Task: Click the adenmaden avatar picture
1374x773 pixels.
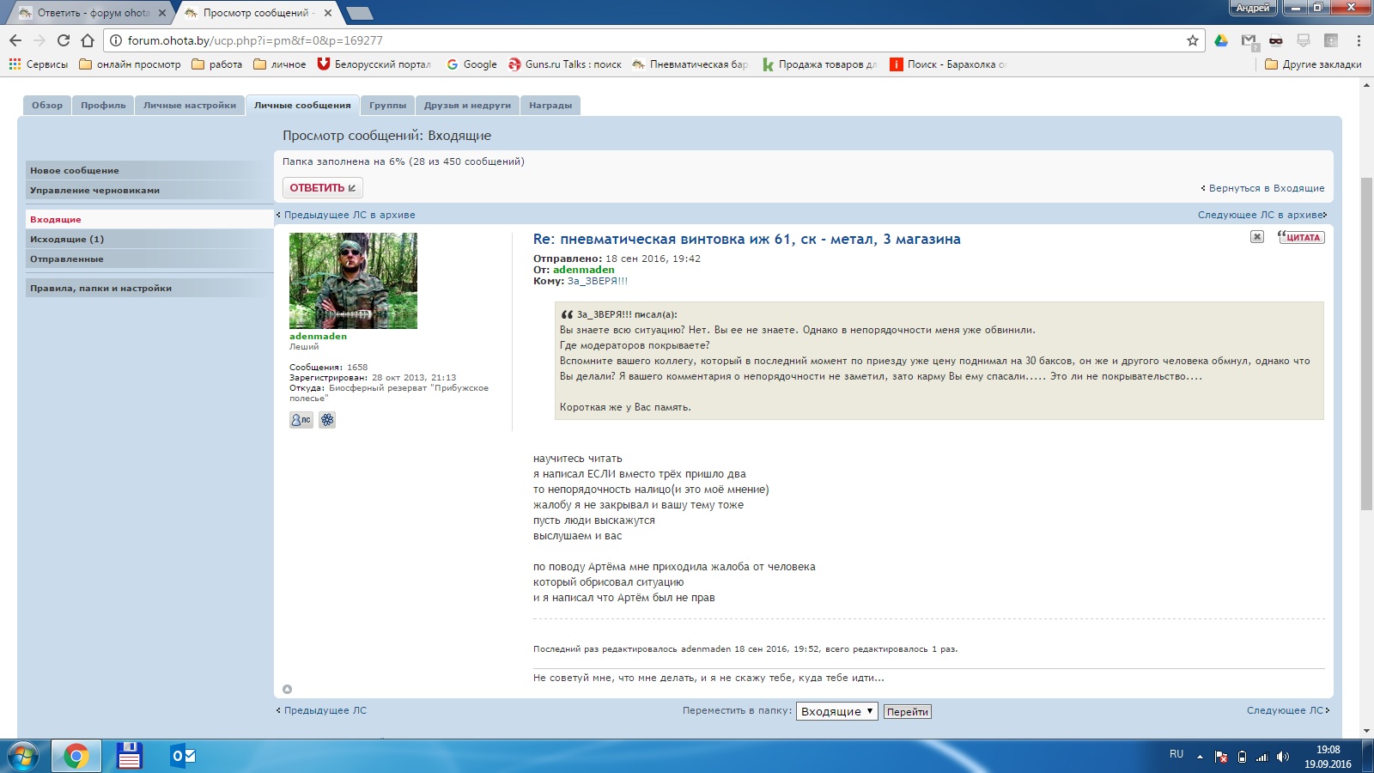Action: [353, 281]
